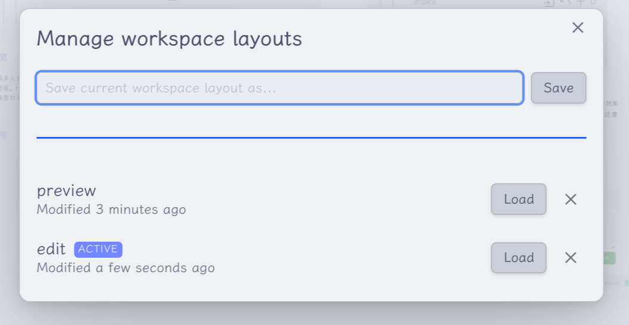Click the green button behind the dialog
The width and height of the screenshot is (629, 325).
609,258
